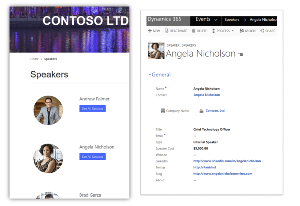Open the record menu icon beside Angela Nicholson heading
Screen dimensions: 300x206
coord(241,54)
